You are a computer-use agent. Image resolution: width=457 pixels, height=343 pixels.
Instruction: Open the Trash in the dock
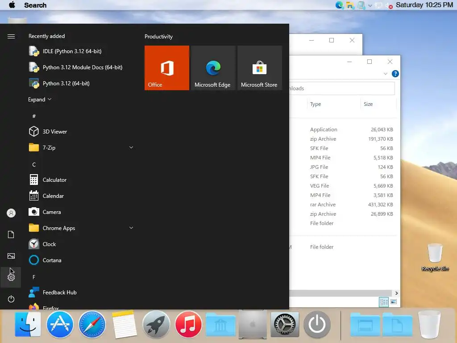pyautogui.click(x=429, y=324)
